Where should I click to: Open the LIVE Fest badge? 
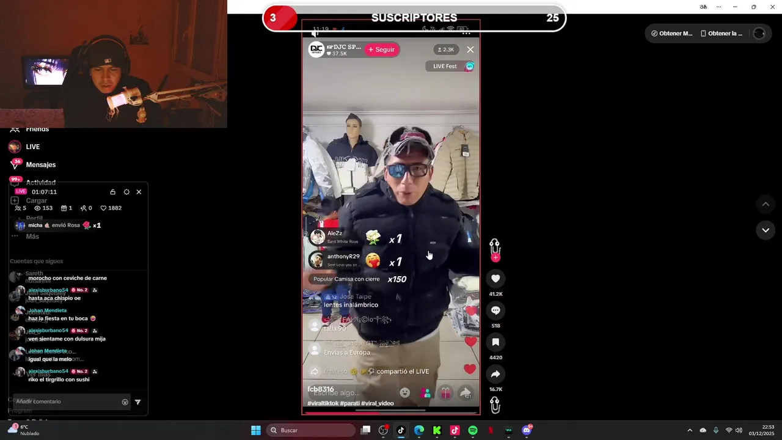[450, 66]
